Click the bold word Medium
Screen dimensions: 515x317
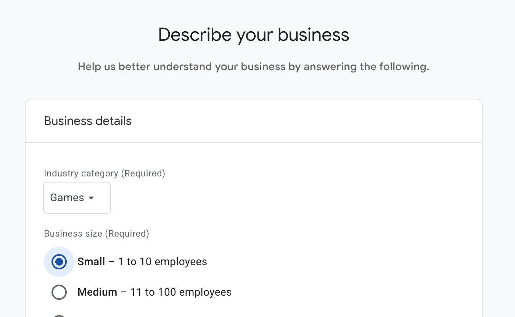(x=97, y=292)
